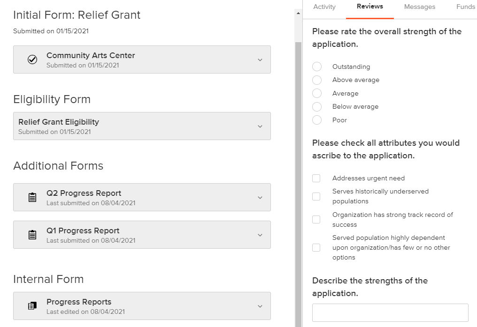Check Serves historically underserved populations
Image resolution: width=477 pixels, height=327 pixels.
point(316,196)
